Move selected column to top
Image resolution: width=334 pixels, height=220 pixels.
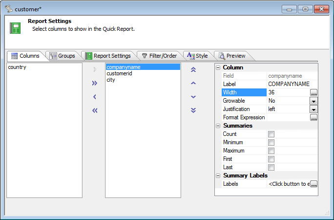click(193, 69)
